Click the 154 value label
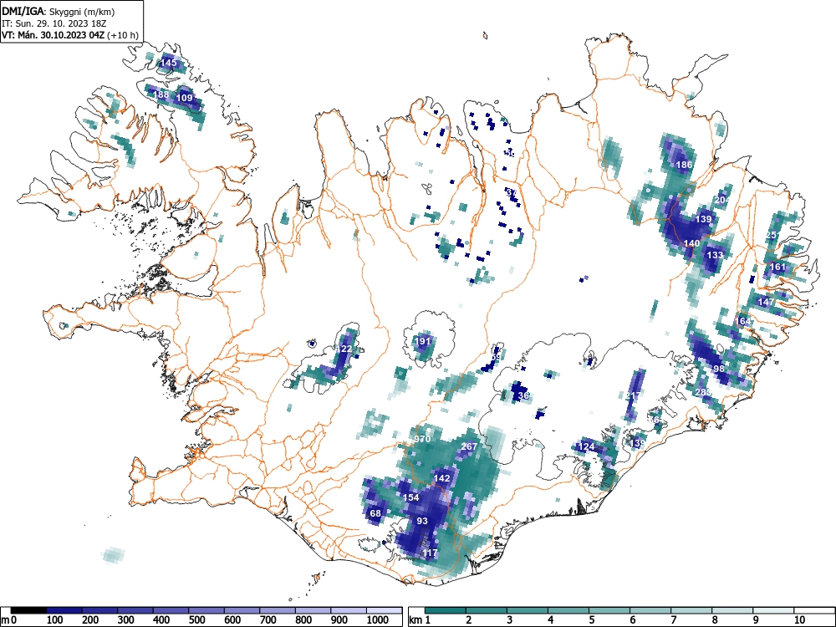Image resolution: width=836 pixels, height=627 pixels. click(x=410, y=497)
